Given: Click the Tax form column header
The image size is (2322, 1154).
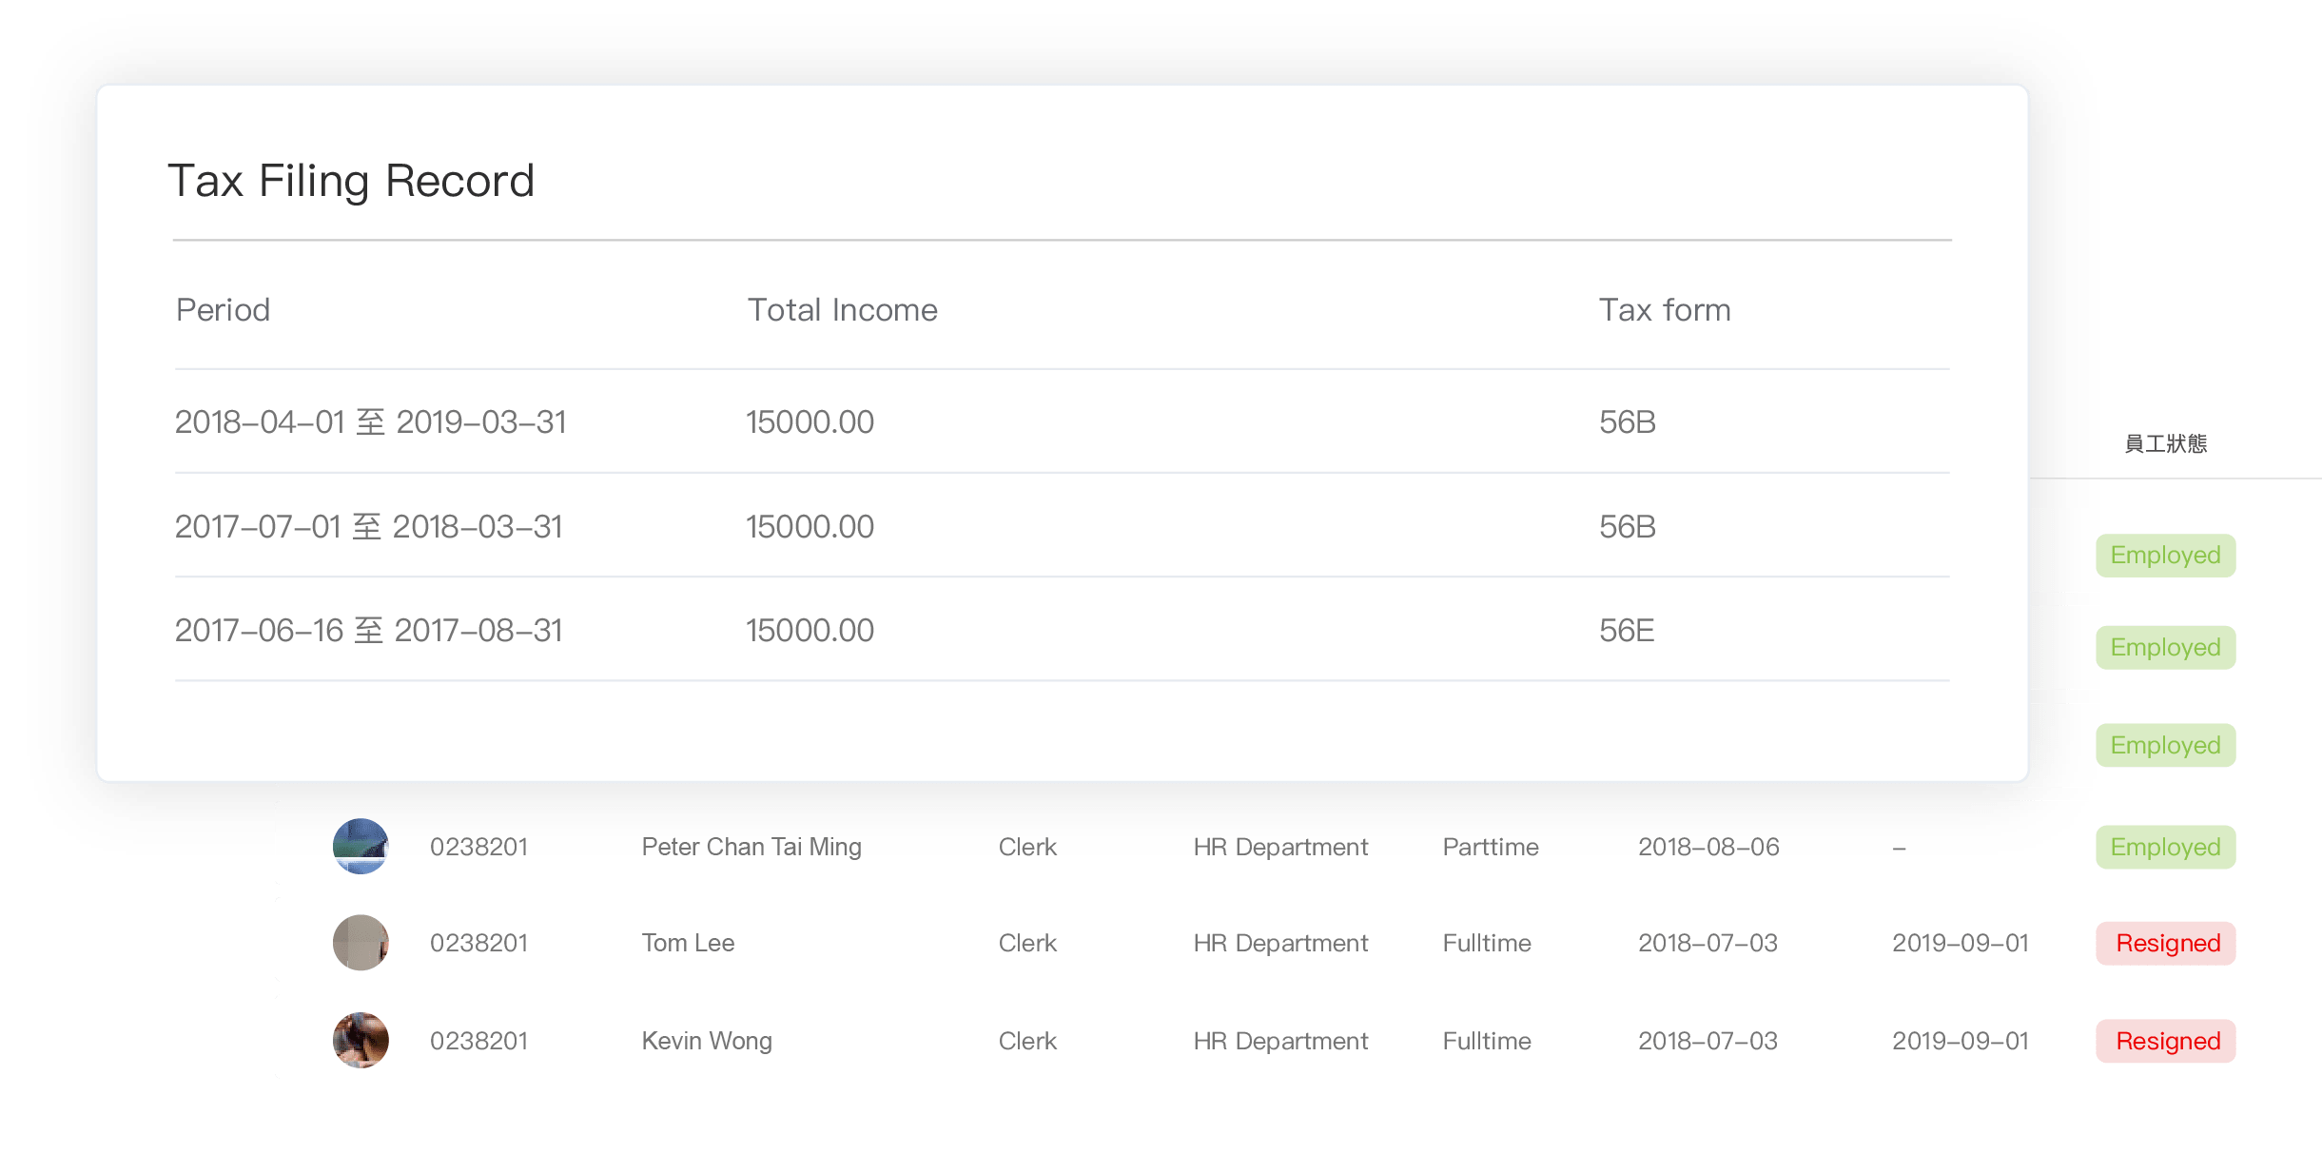Looking at the screenshot, I should click(x=1665, y=309).
